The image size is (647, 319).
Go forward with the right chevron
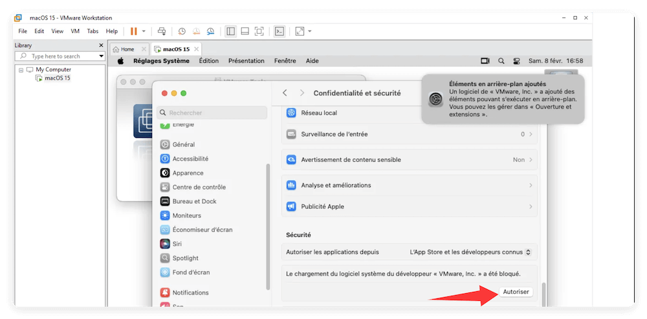tap(302, 93)
